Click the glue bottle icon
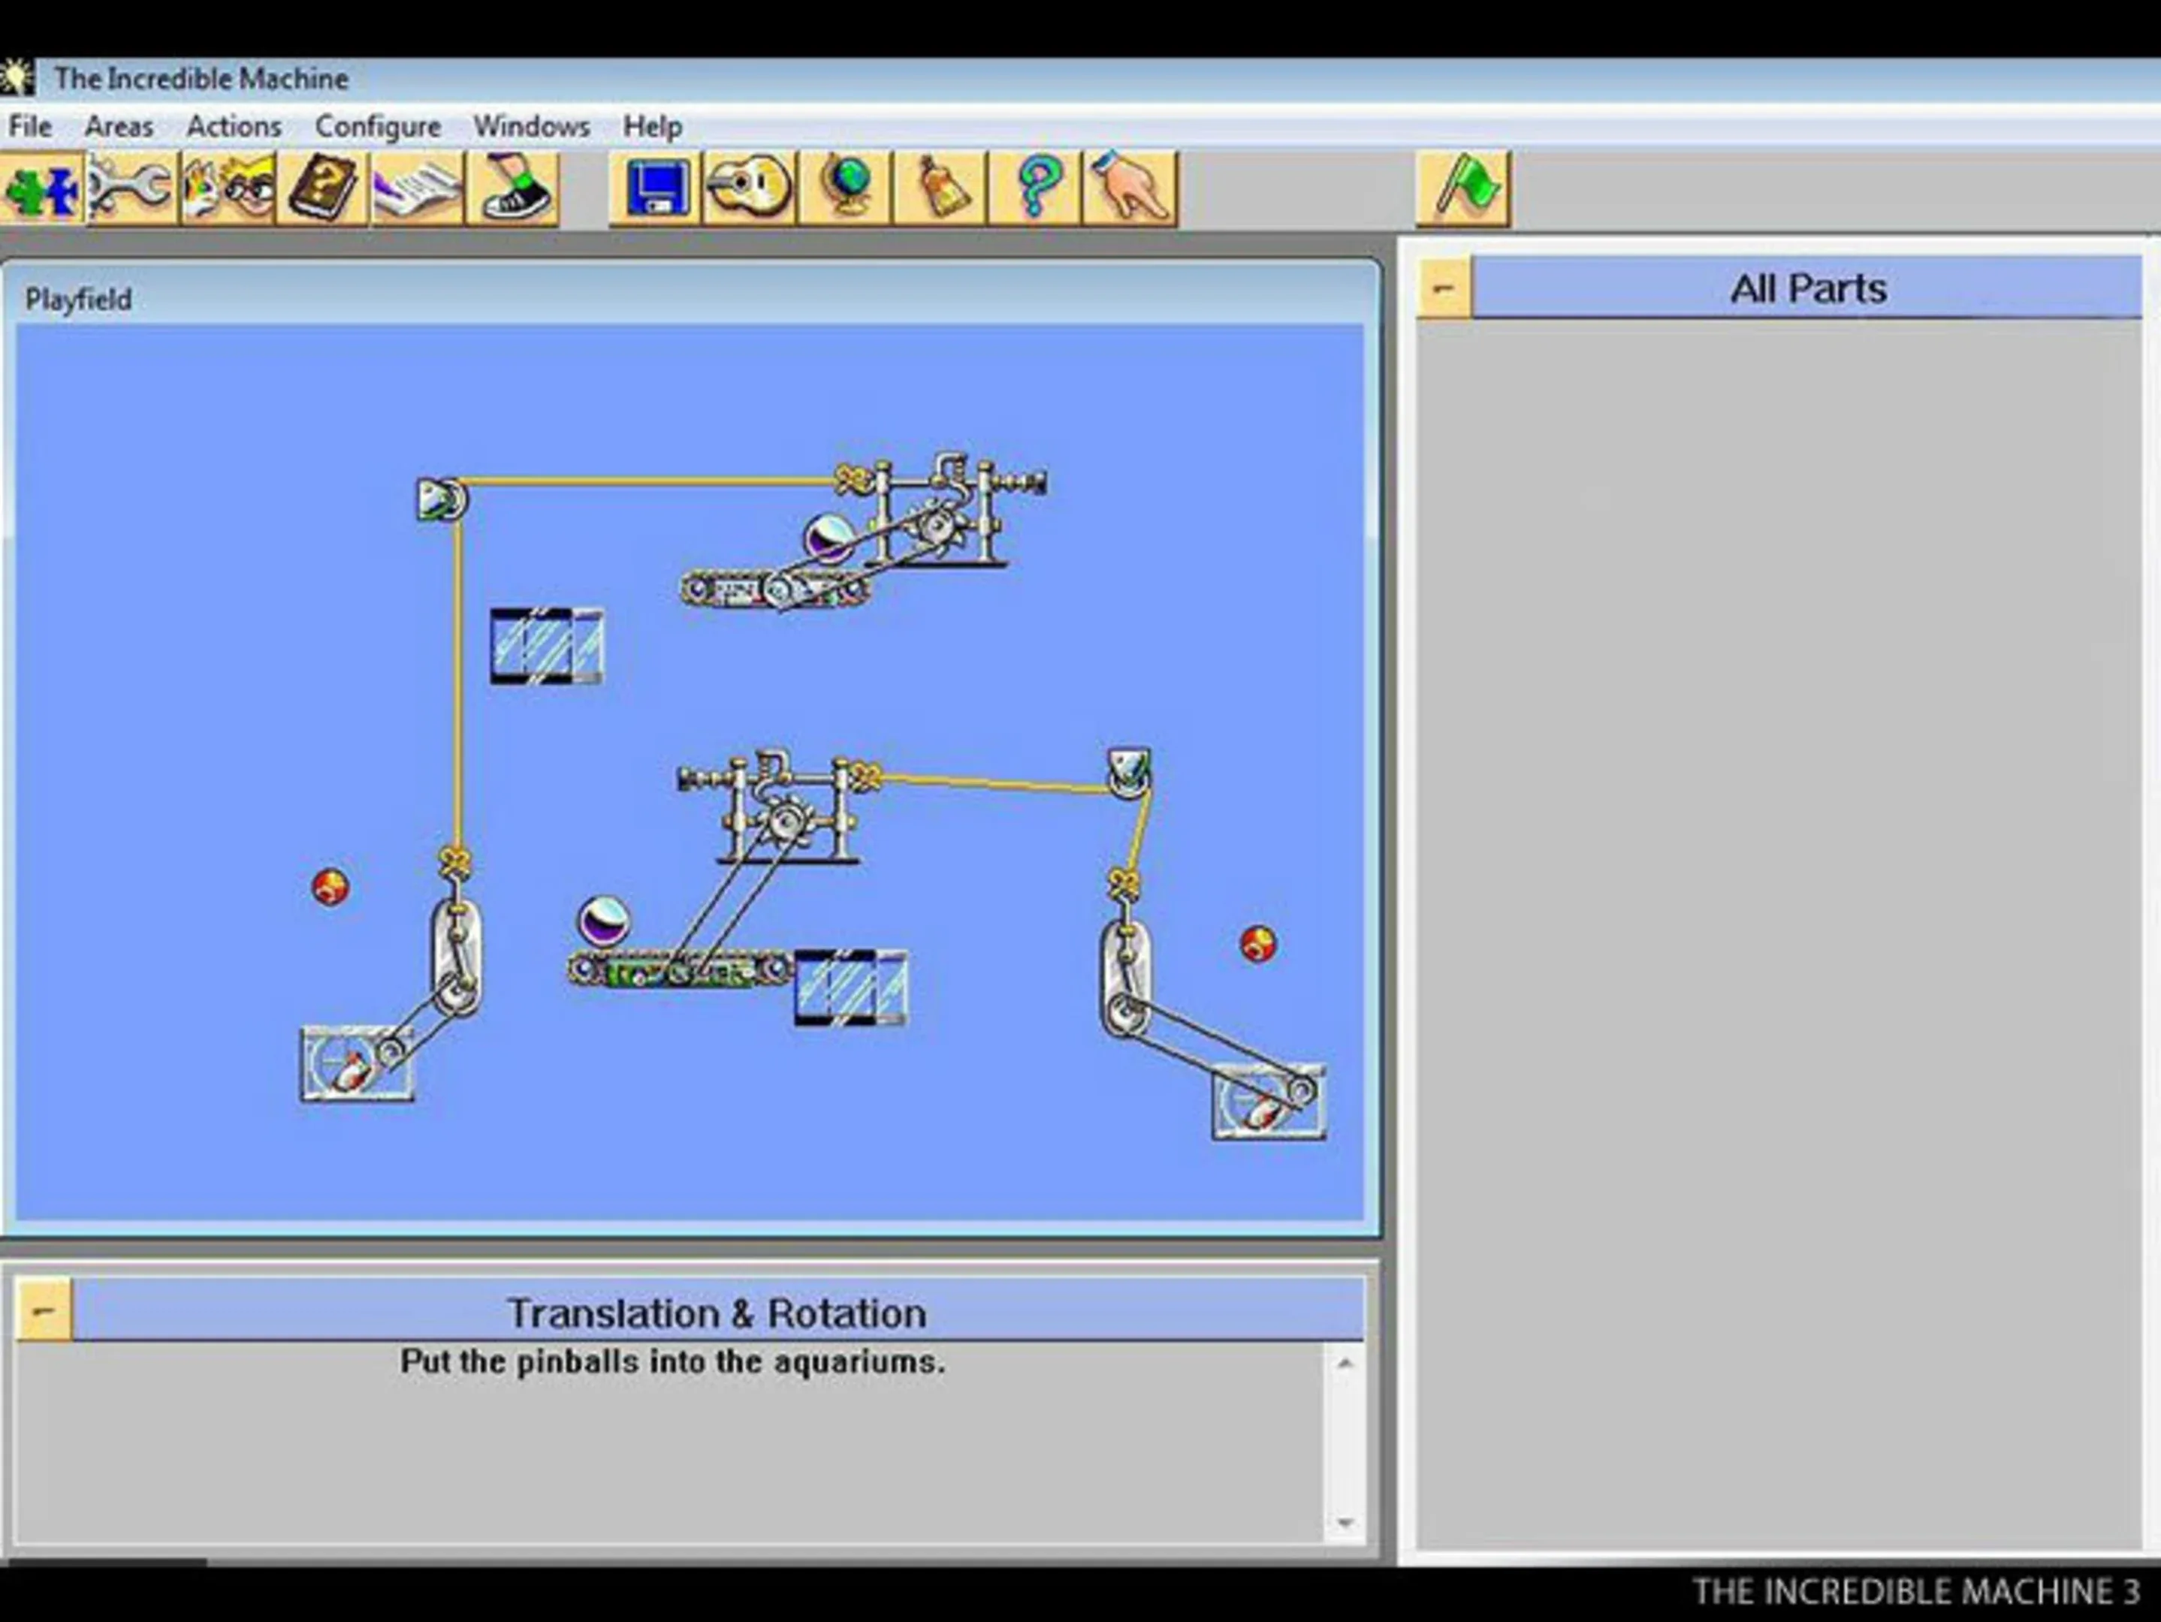This screenshot has width=2161, height=1622. [x=940, y=188]
